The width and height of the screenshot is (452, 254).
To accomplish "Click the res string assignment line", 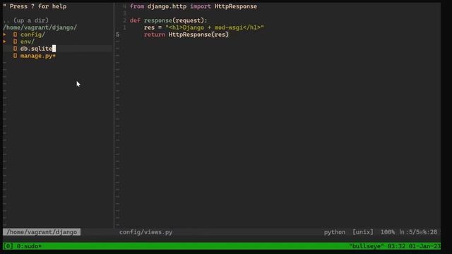I will click(x=204, y=28).
